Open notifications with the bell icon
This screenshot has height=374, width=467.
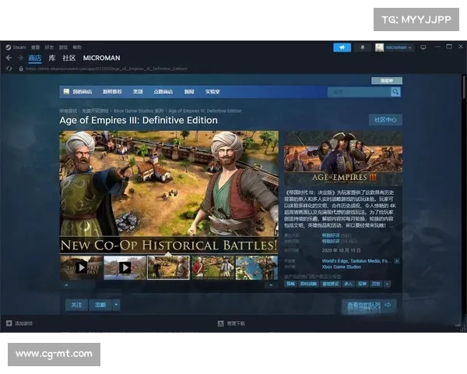pos(363,47)
